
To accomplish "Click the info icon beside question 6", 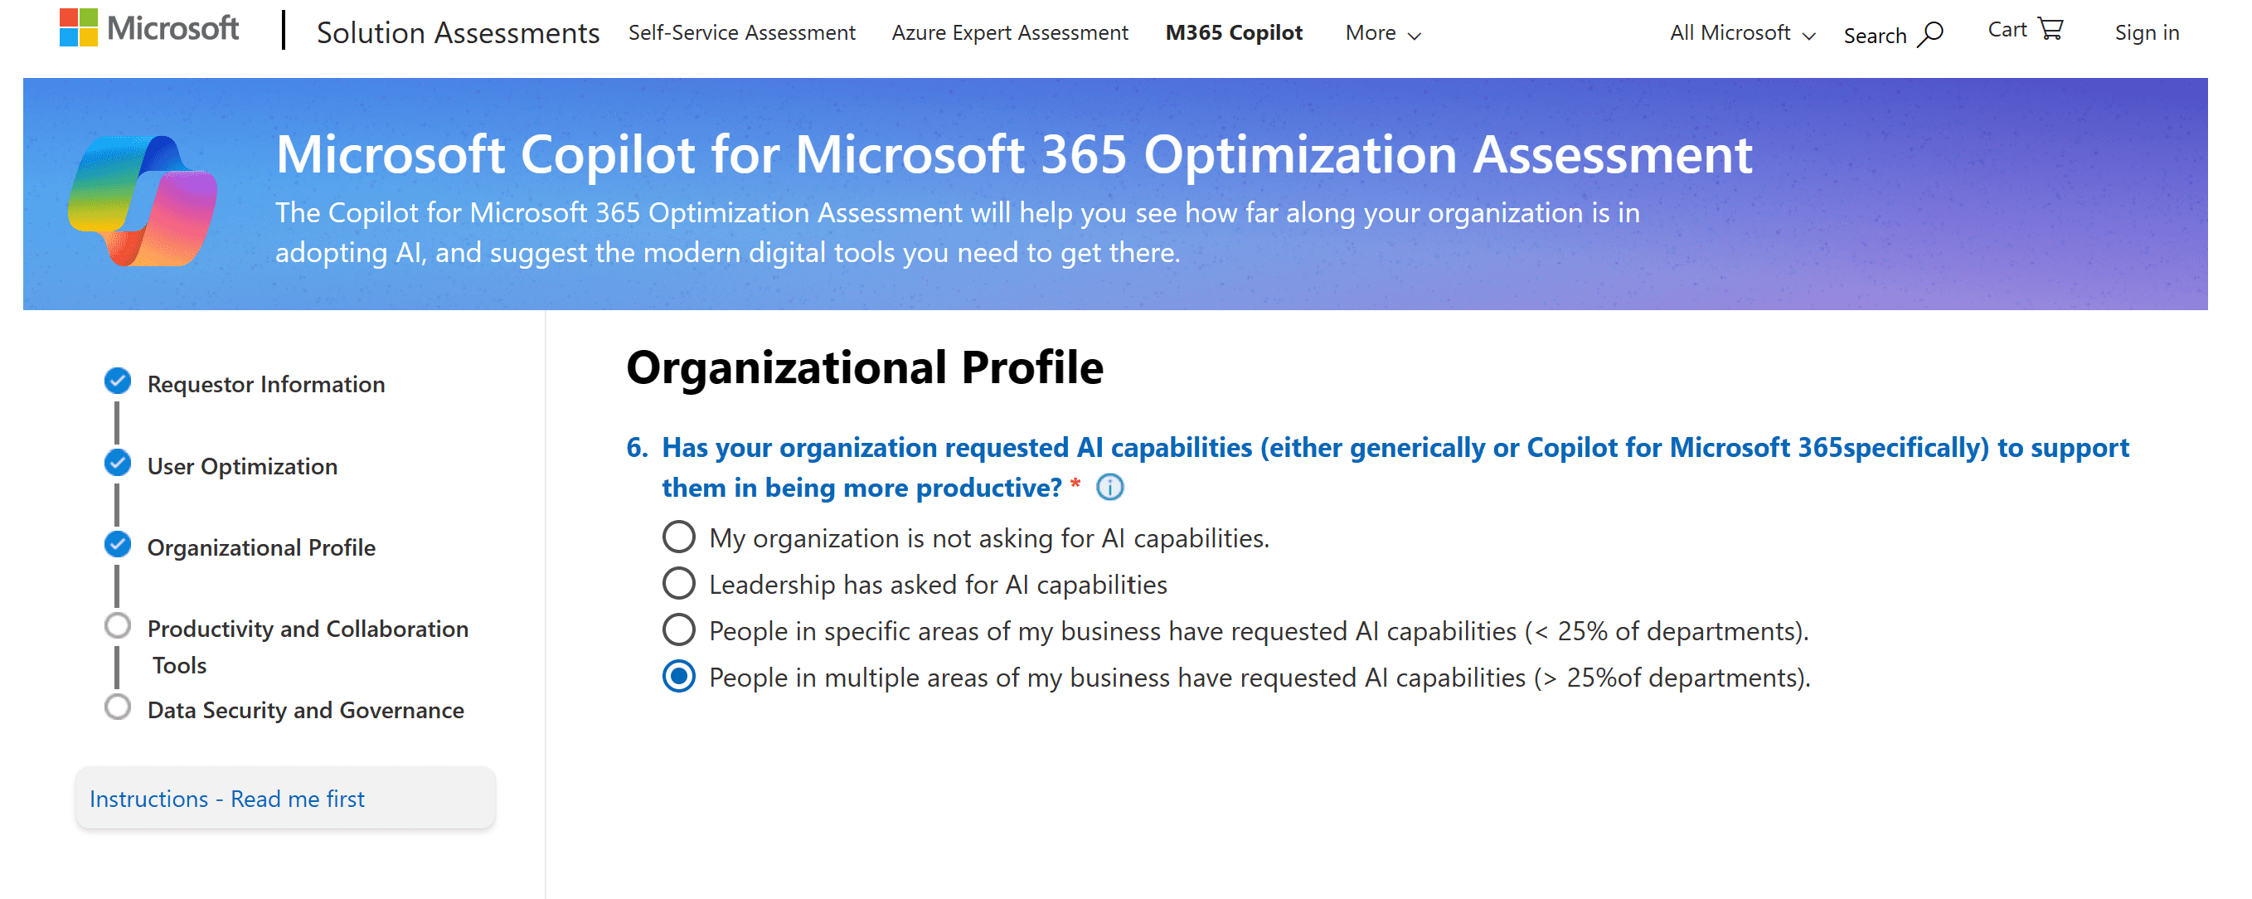I will (1109, 487).
